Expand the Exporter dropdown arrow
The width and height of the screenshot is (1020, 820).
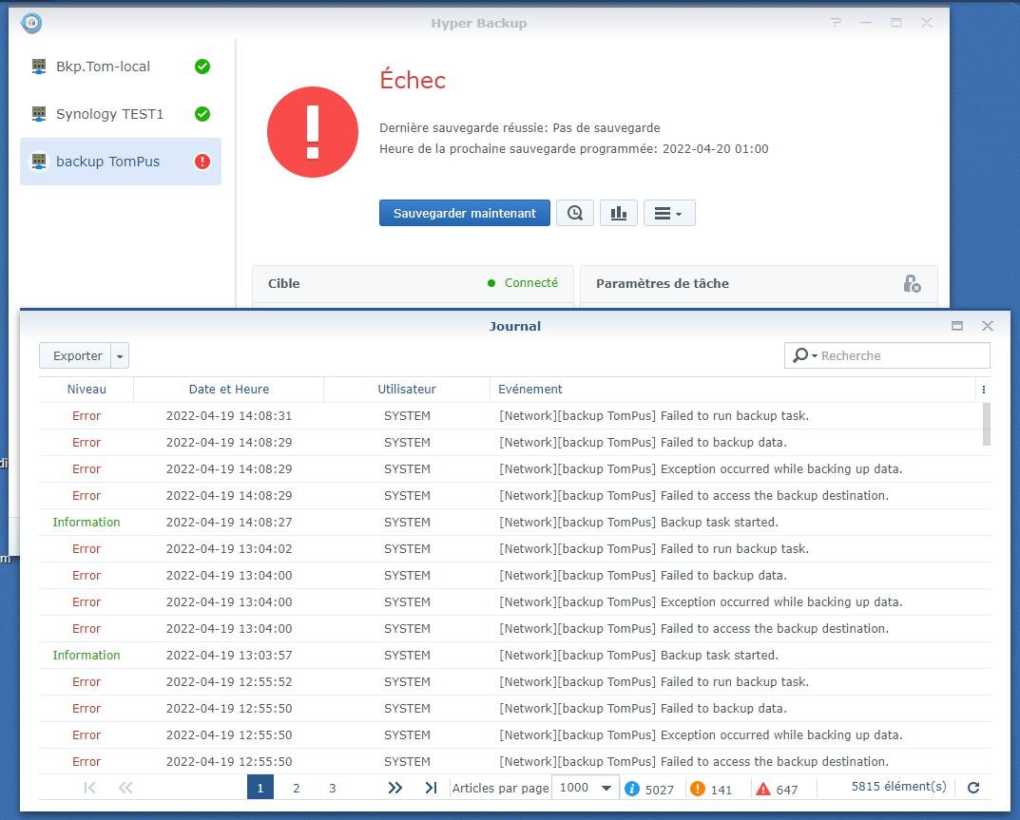pyautogui.click(x=120, y=356)
